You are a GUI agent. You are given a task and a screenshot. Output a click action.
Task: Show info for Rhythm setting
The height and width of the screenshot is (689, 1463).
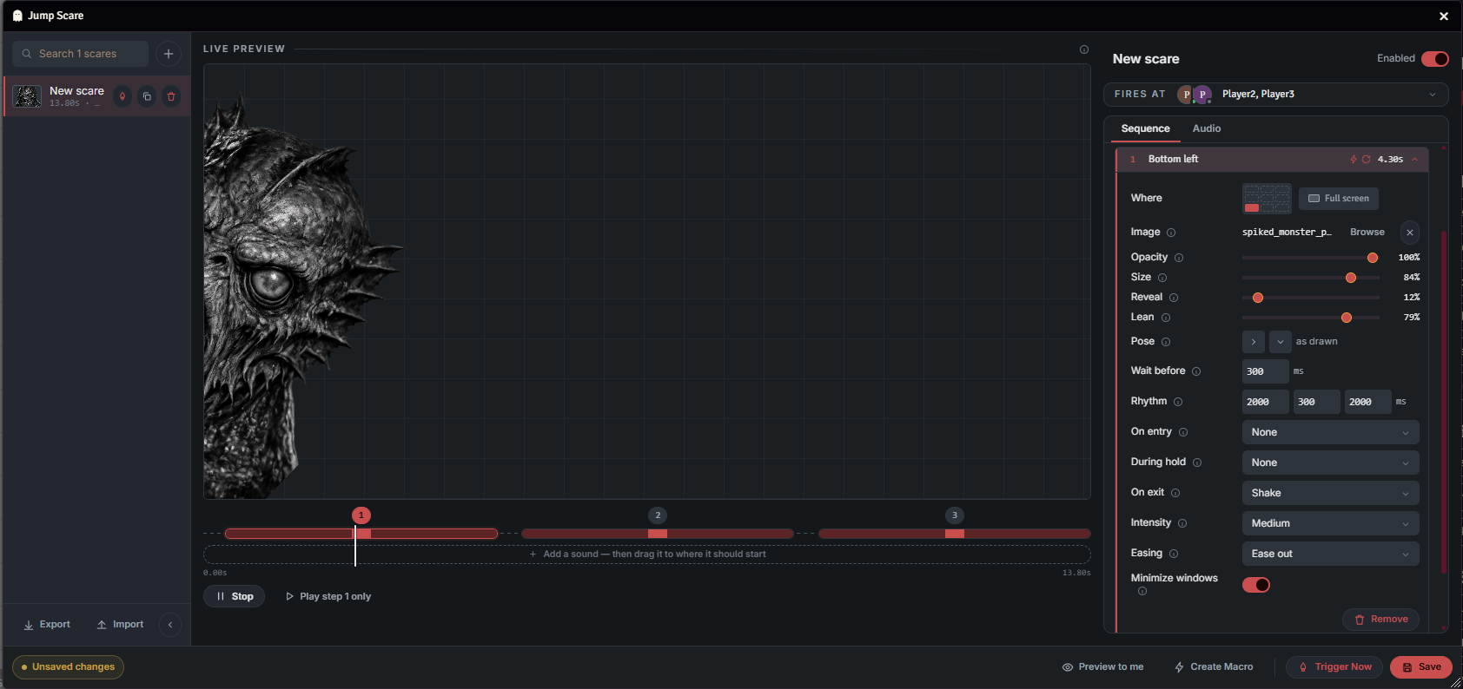click(x=1178, y=402)
